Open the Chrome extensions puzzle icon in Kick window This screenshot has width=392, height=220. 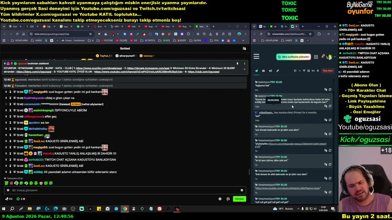coord(188,34)
